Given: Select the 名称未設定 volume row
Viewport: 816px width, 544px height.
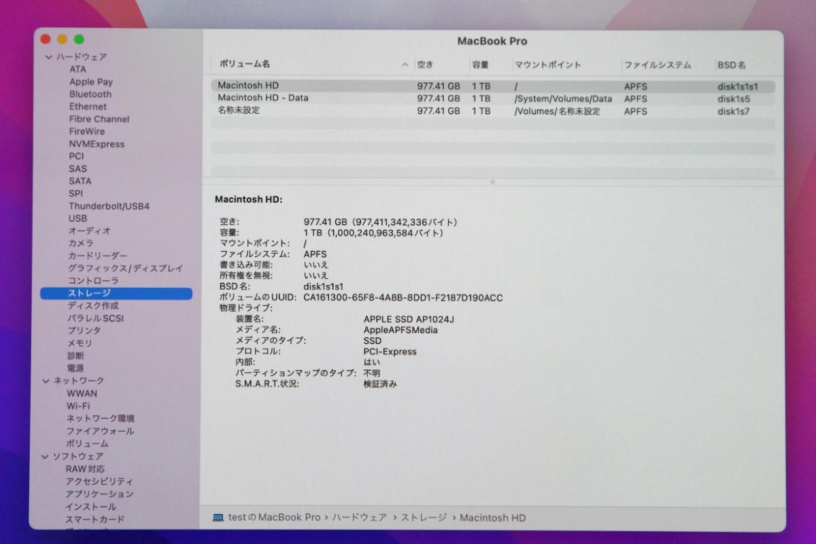Looking at the screenshot, I should click(x=492, y=111).
